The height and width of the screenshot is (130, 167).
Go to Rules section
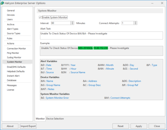click(10, 39)
